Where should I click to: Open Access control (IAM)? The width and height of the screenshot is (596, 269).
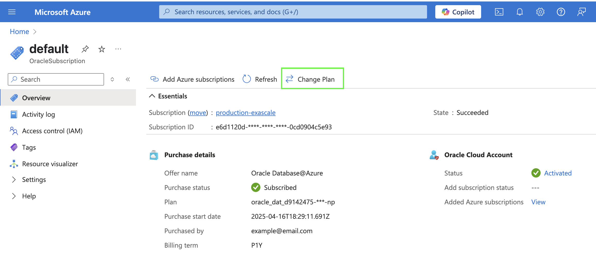[x=52, y=131]
